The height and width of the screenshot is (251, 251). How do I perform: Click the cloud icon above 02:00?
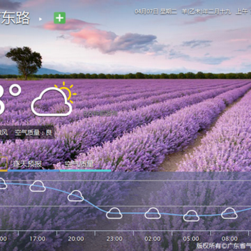[153, 213]
